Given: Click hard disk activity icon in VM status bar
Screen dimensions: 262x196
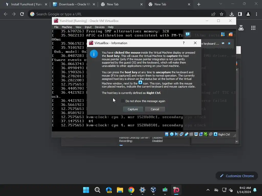Looking at the screenshot, I should (x=167, y=134).
